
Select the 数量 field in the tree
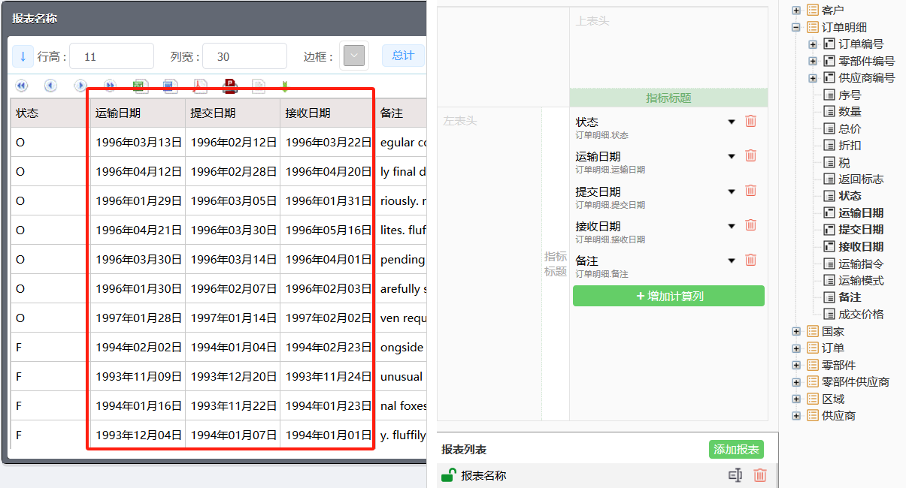pyautogui.click(x=850, y=112)
